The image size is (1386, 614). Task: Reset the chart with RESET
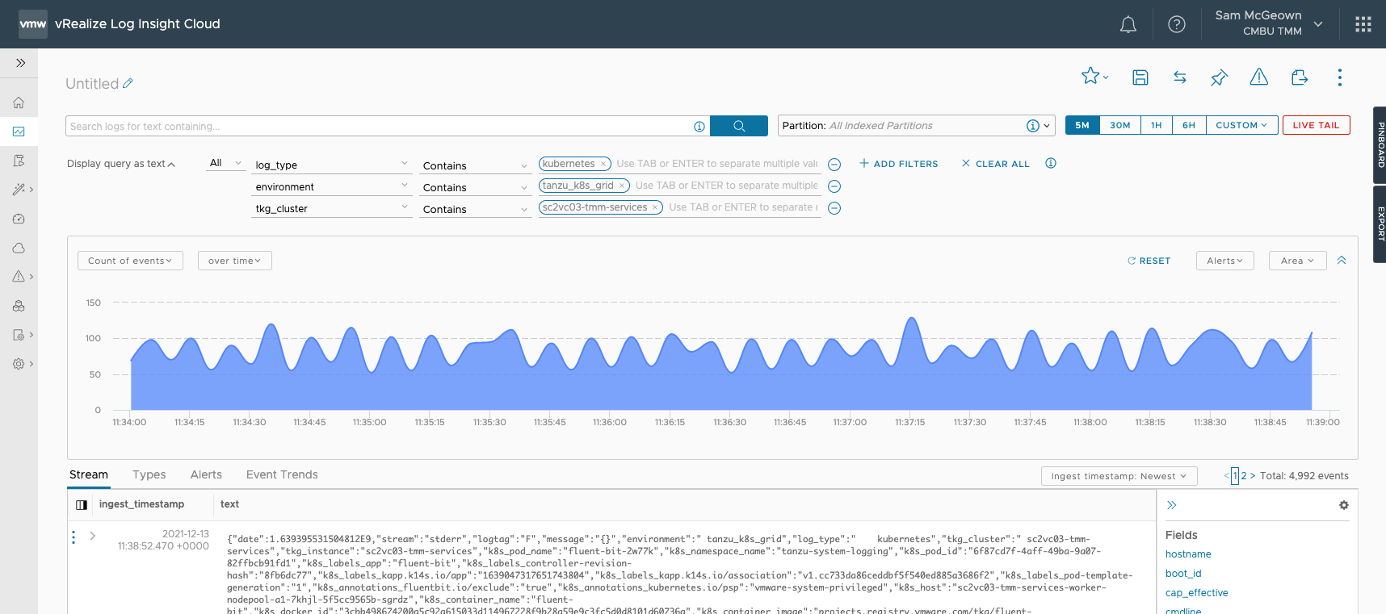[x=1149, y=261]
